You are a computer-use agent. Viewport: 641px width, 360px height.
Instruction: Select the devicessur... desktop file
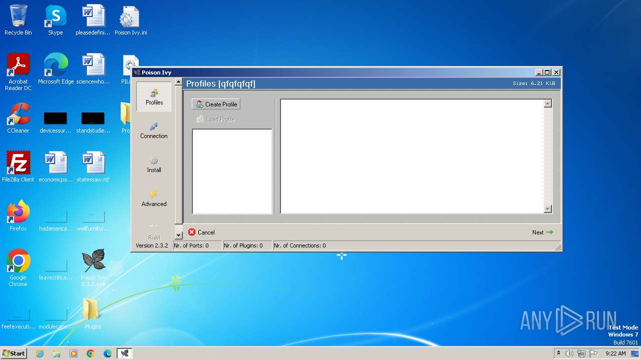[x=56, y=122]
